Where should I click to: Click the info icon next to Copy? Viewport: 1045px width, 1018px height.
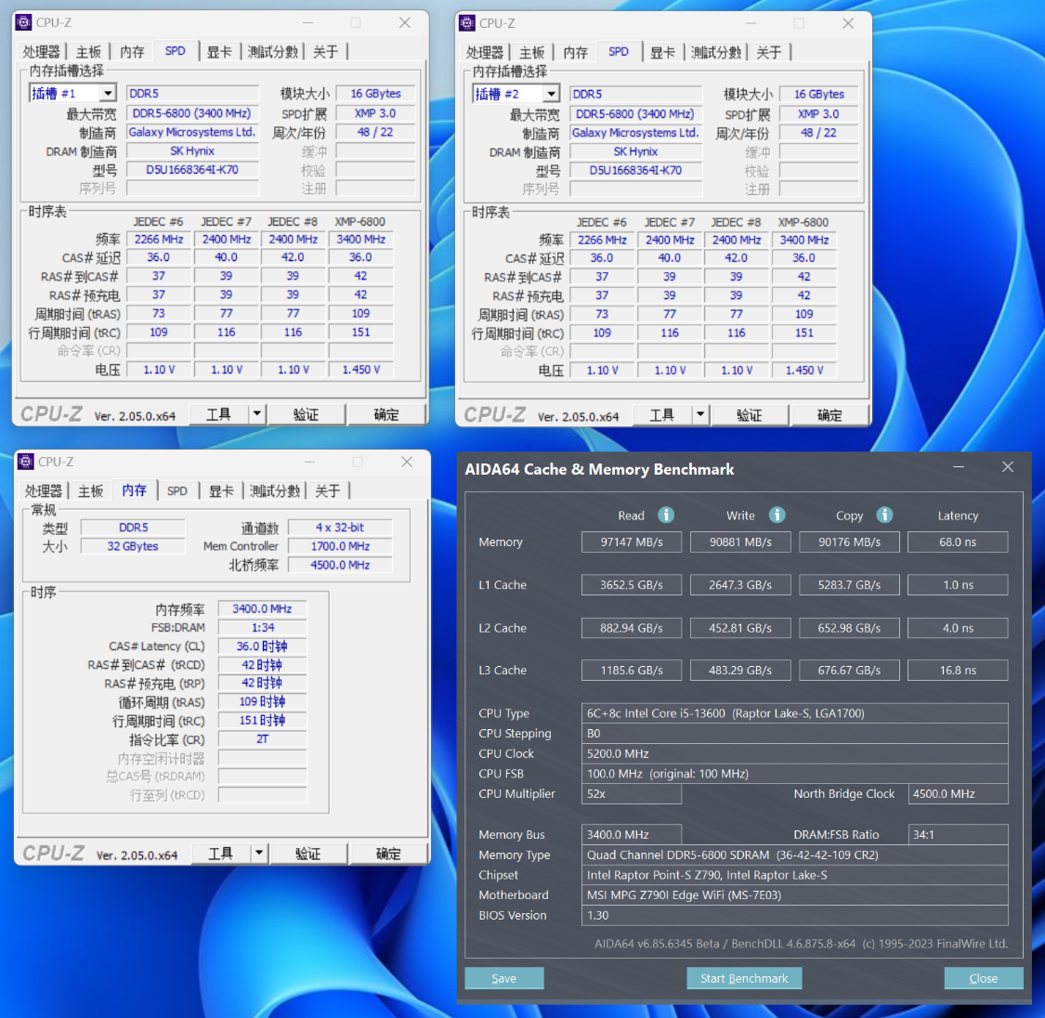click(x=884, y=515)
